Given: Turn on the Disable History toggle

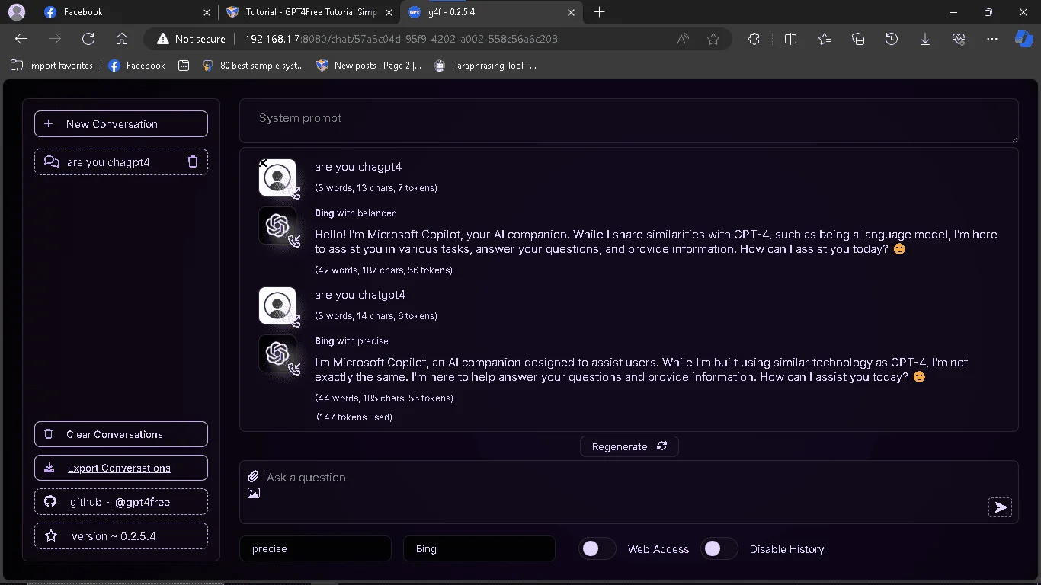Looking at the screenshot, I should click(719, 548).
